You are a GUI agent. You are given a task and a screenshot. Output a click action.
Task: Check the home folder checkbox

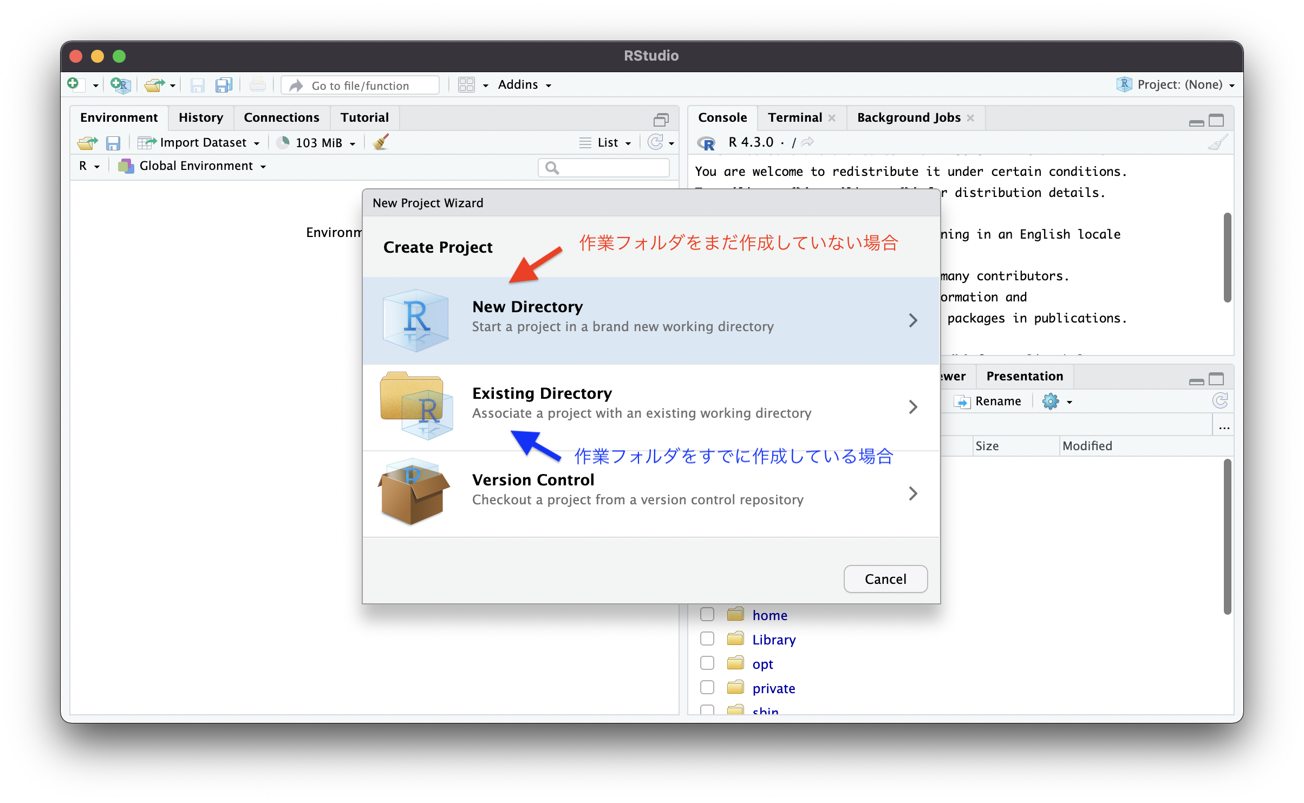pyautogui.click(x=707, y=614)
